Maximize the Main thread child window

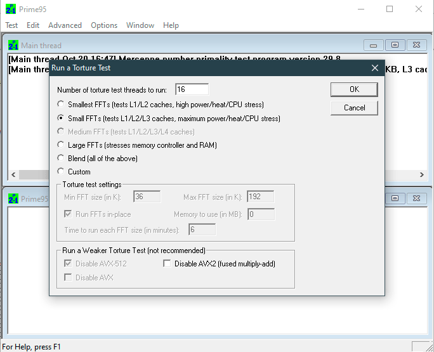(395, 45)
